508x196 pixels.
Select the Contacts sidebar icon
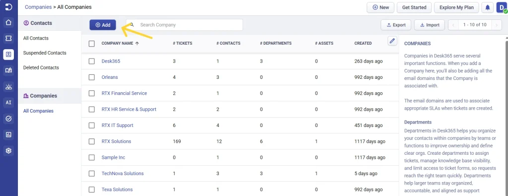click(x=9, y=55)
